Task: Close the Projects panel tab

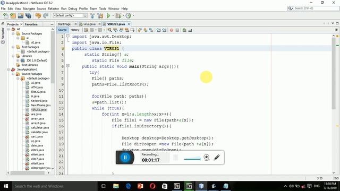Action: [21, 24]
